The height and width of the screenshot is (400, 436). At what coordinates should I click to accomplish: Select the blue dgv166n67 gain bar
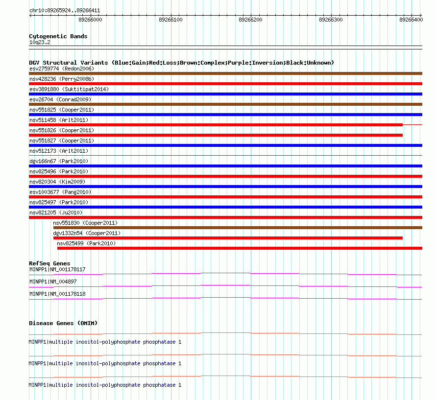[x=225, y=166]
